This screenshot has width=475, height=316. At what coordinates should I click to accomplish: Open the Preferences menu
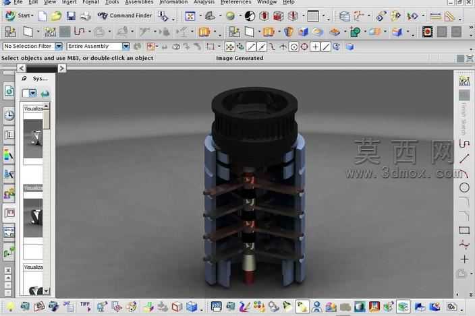[235, 2]
